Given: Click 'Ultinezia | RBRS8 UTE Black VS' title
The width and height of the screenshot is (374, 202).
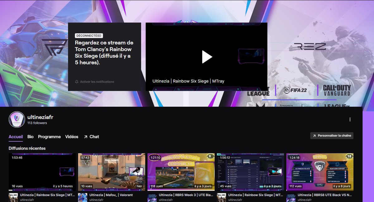Looking at the screenshot, I should (325, 195).
